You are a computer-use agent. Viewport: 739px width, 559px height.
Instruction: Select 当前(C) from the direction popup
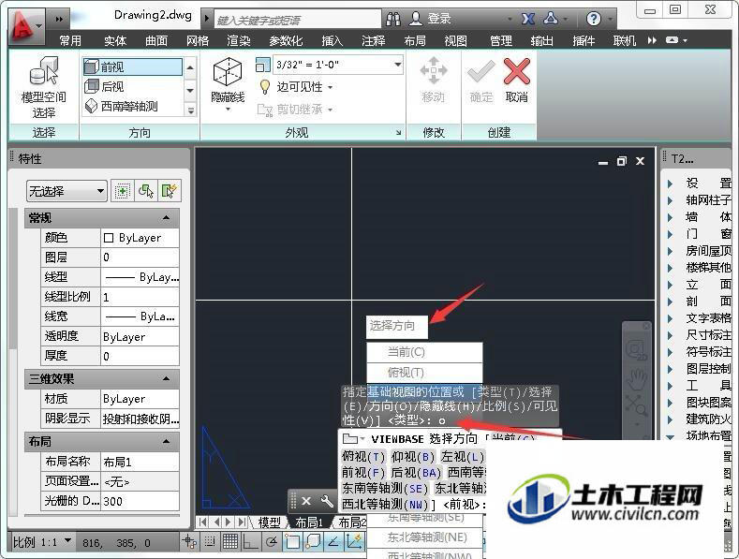pos(424,352)
